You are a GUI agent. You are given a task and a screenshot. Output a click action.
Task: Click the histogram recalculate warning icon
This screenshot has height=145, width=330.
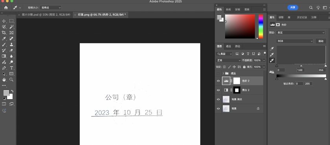(272, 72)
